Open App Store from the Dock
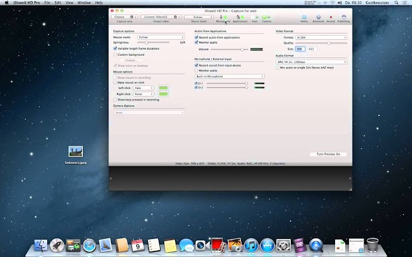 point(267,246)
